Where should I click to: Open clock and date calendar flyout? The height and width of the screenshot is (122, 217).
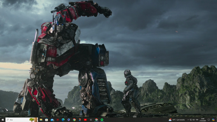tap(203, 120)
